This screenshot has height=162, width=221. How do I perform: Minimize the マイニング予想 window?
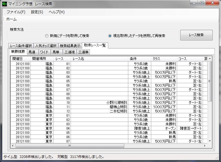click(194, 3)
